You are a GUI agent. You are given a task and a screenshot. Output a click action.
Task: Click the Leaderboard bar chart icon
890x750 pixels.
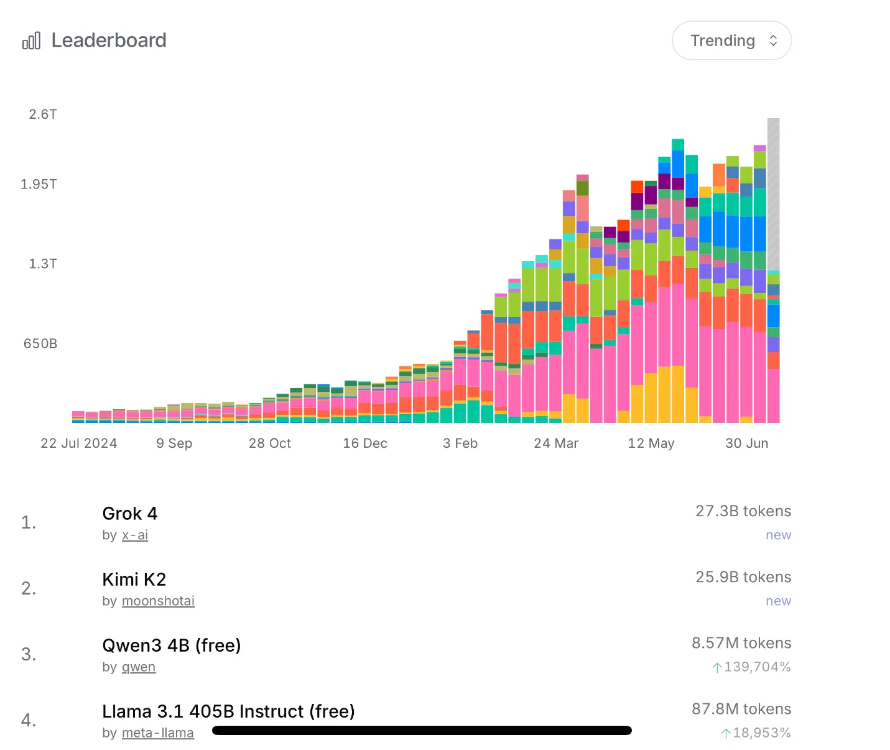[x=31, y=40]
